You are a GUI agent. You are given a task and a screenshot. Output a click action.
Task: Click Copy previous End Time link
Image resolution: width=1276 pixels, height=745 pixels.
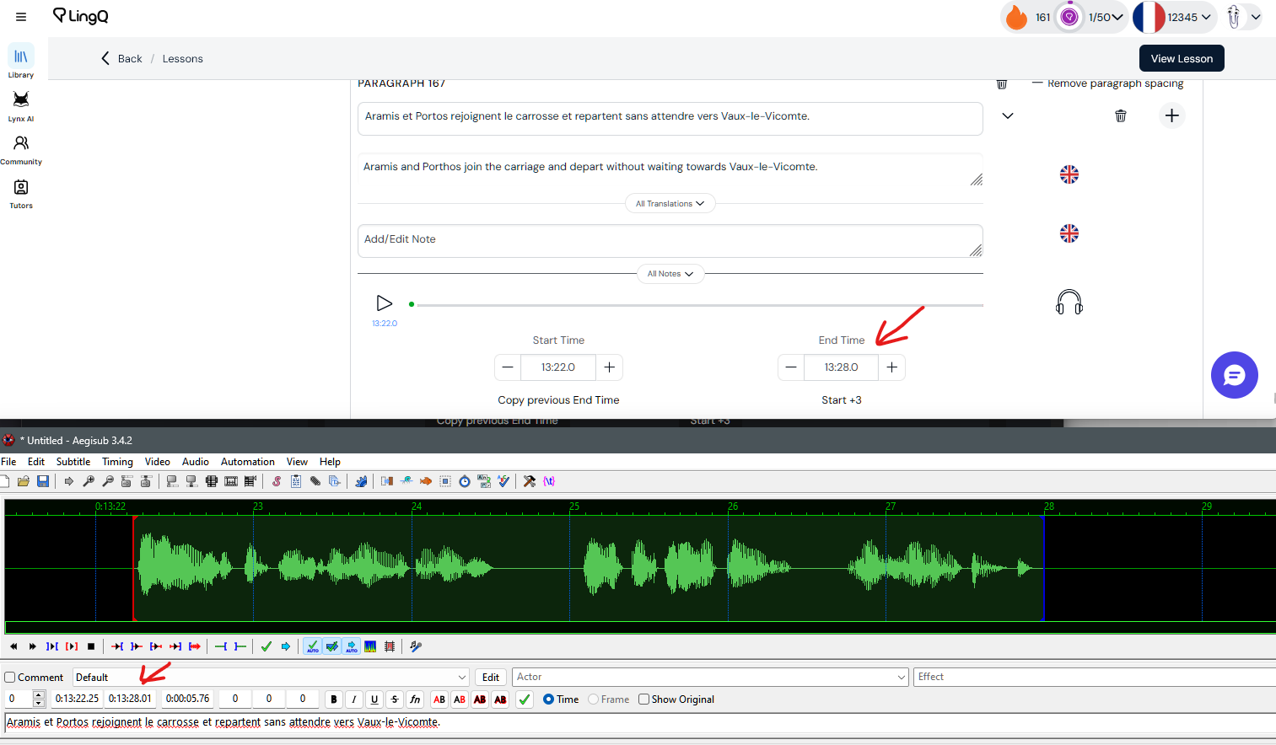(558, 400)
